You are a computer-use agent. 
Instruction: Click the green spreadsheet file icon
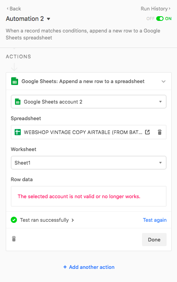click(x=18, y=132)
